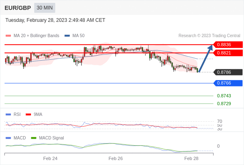Click the 30 MIN timeframe button

(x=45, y=8)
